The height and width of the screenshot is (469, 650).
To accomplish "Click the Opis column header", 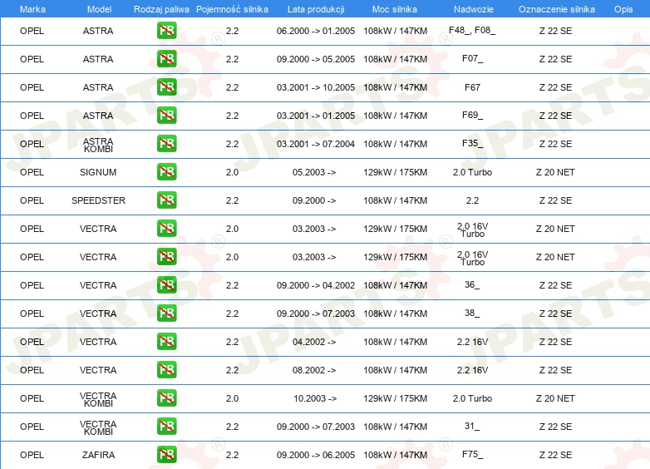I will click(x=623, y=9).
